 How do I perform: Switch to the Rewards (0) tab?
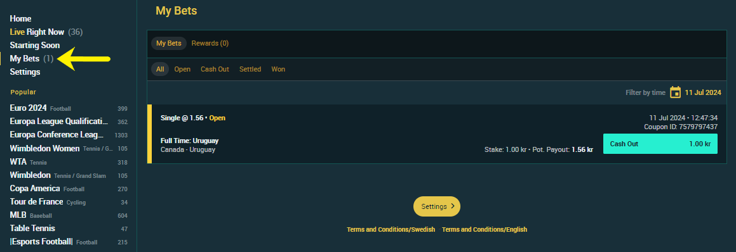point(210,43)
